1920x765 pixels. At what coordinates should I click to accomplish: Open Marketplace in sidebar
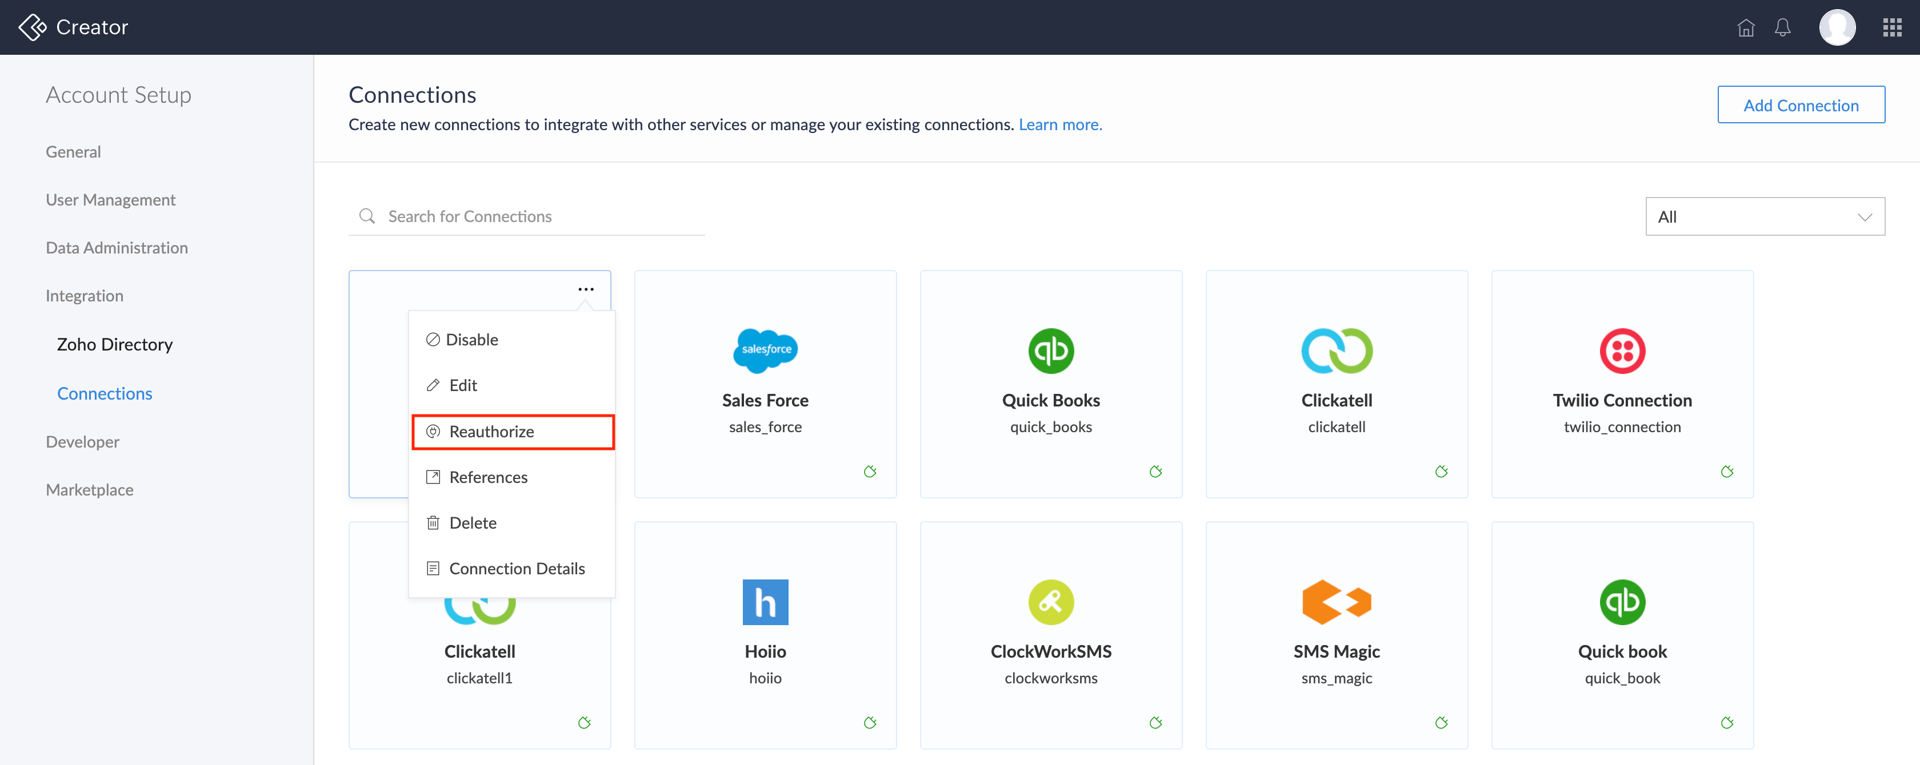(x=90, y=490)
